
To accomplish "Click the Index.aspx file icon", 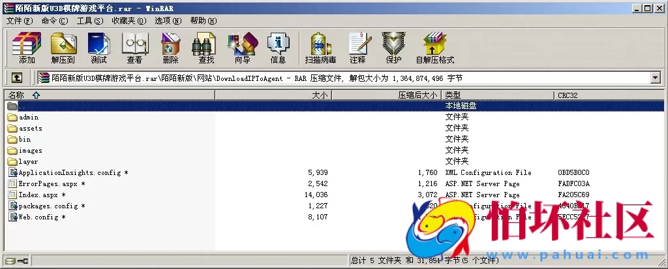I will pos(12,195).
